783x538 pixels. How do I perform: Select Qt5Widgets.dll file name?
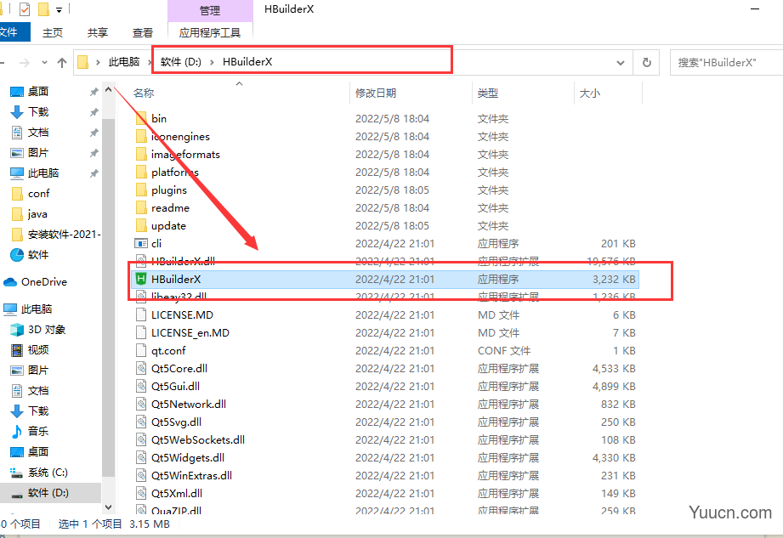tap(188, 457)
